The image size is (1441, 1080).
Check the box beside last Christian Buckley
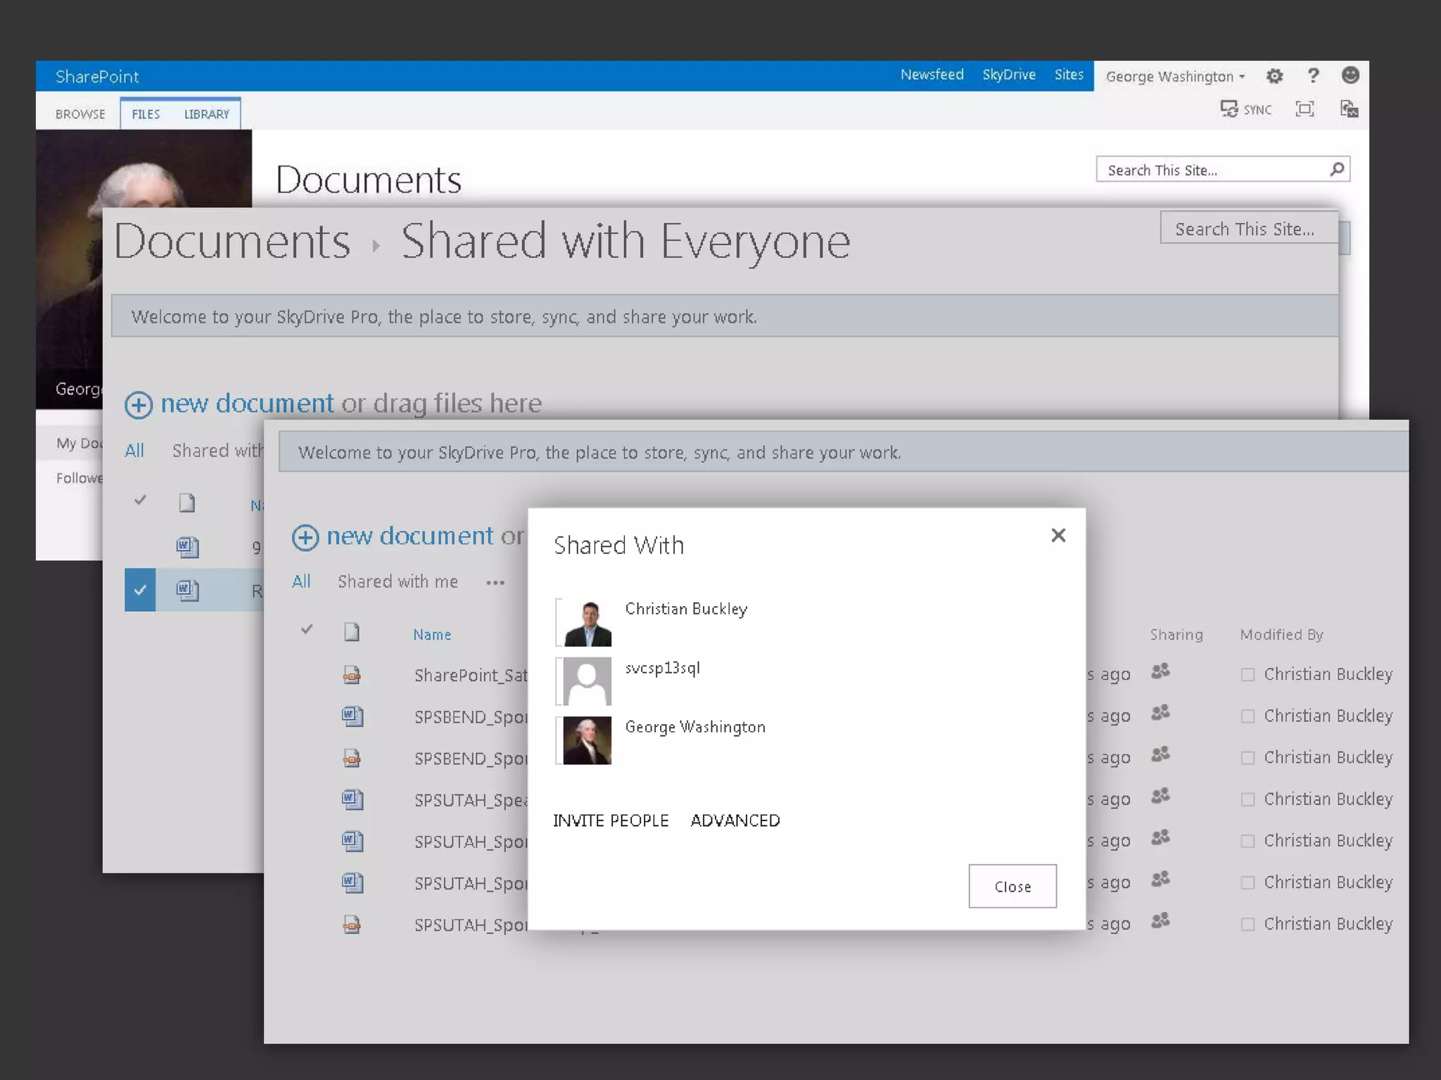point(1248,925)
